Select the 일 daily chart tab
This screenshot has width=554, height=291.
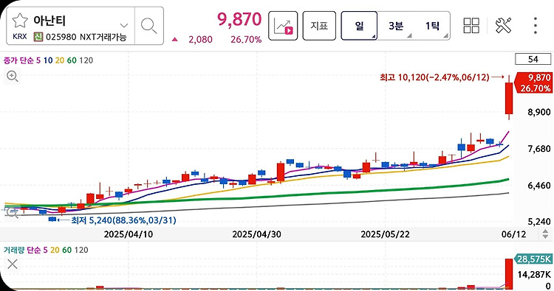(359, 26)
